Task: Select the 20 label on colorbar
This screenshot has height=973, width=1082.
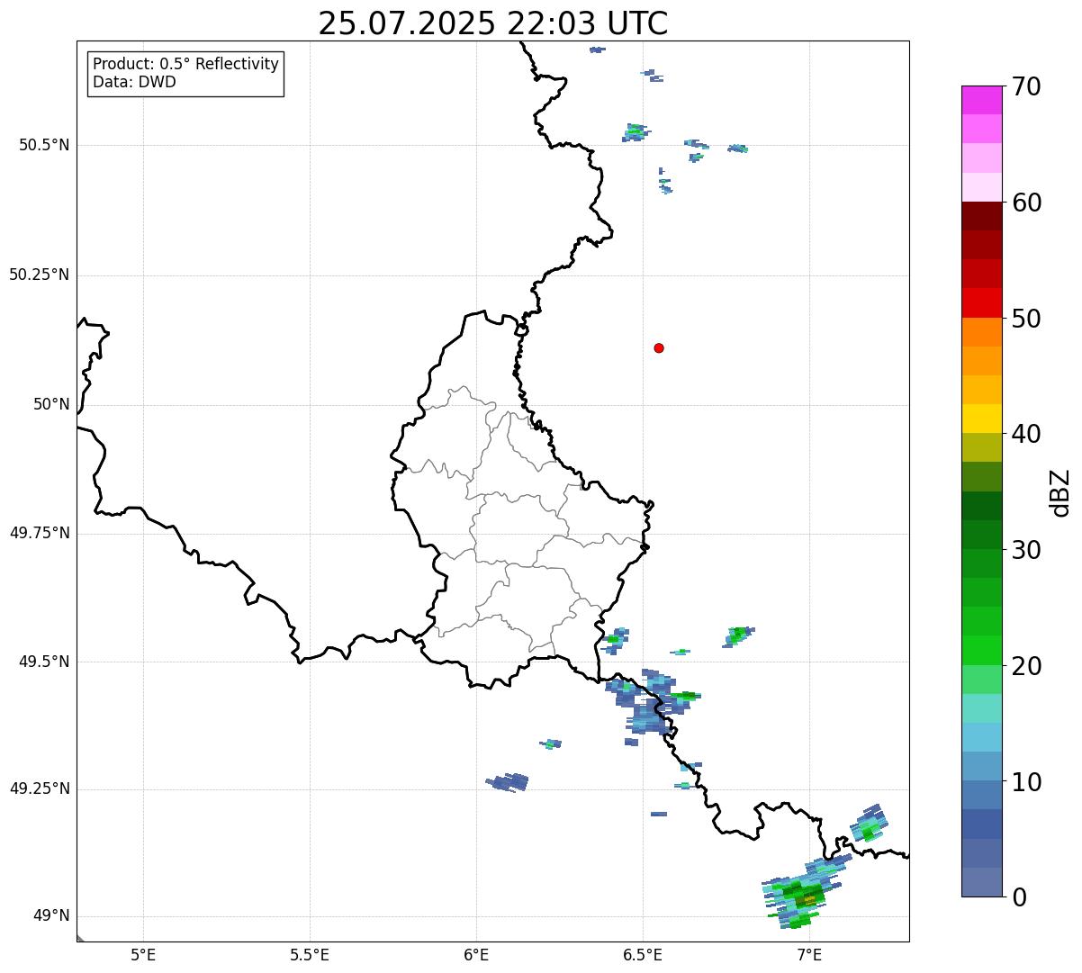Action: click(1026, 666)
